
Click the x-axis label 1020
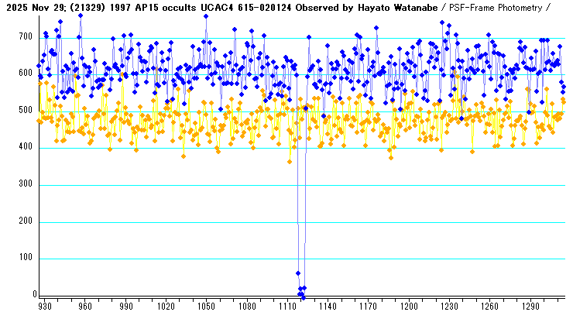(166, 307)
